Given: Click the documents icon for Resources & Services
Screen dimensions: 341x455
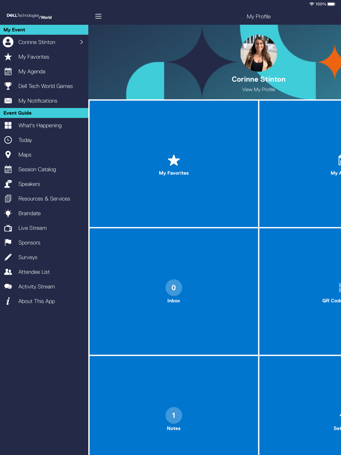Looking at the screenshot, I should (x=8, y=199).
